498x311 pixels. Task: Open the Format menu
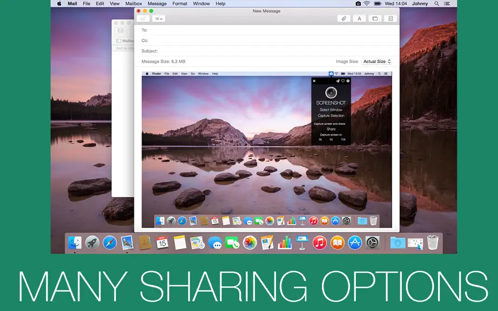coord(180,4)
